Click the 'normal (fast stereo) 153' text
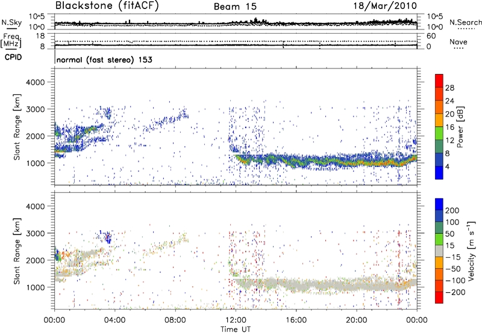Image resolution: width=482 pixels, height=333 pixels. (104, 60)
